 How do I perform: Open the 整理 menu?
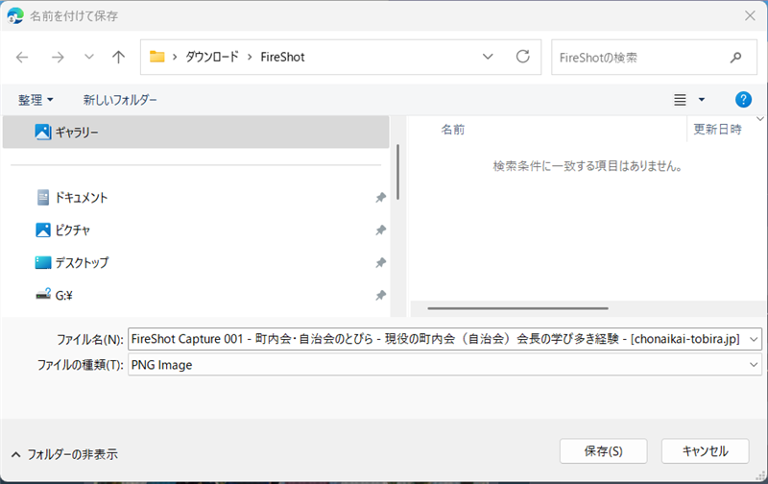(x=36, y=100)
